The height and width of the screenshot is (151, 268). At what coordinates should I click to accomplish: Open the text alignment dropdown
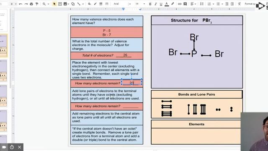(193, 4)
